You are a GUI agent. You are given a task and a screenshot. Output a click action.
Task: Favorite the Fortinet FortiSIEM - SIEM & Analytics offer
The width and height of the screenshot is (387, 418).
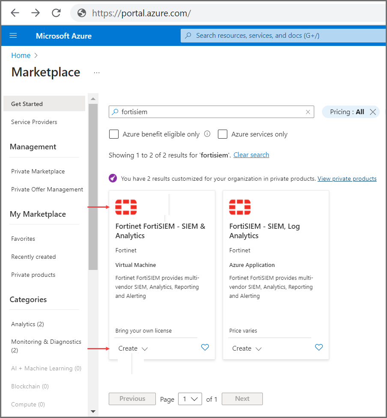point(205,347)
